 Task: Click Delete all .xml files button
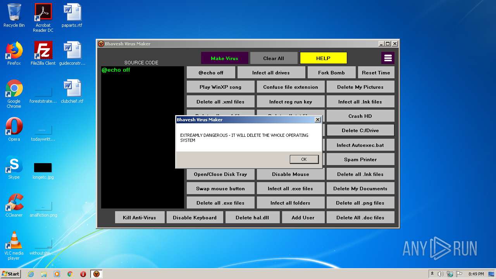pos(220,102)
